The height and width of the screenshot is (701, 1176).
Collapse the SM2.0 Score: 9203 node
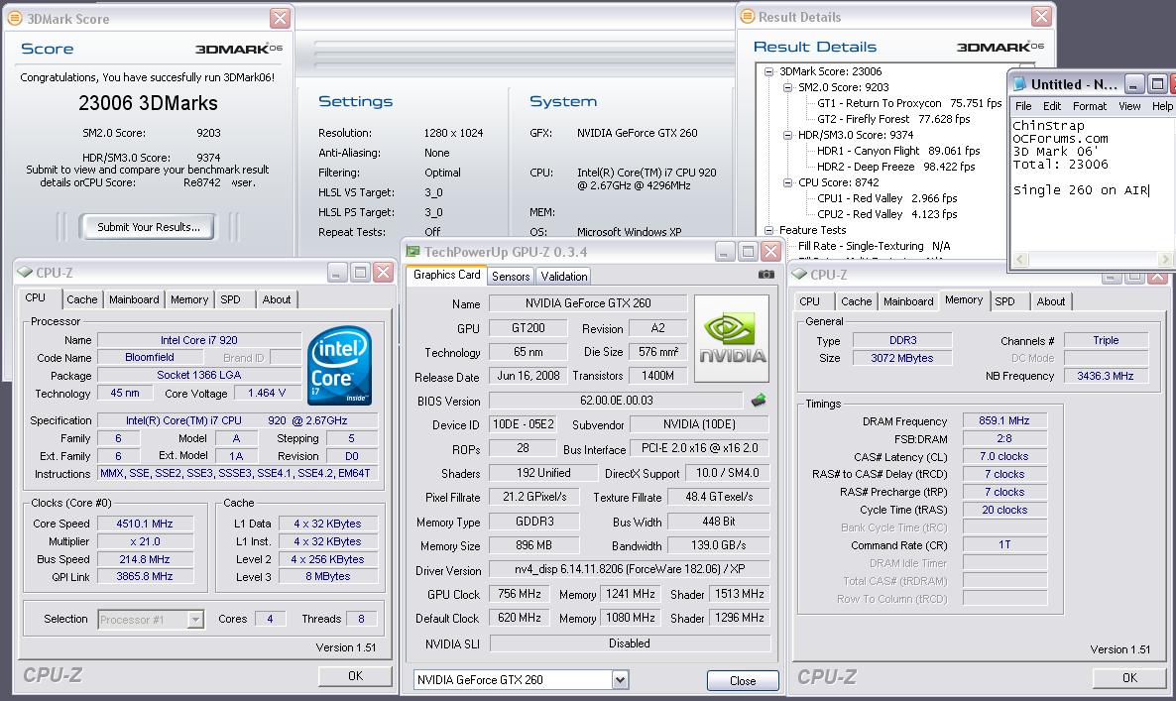tap(787, 87)
